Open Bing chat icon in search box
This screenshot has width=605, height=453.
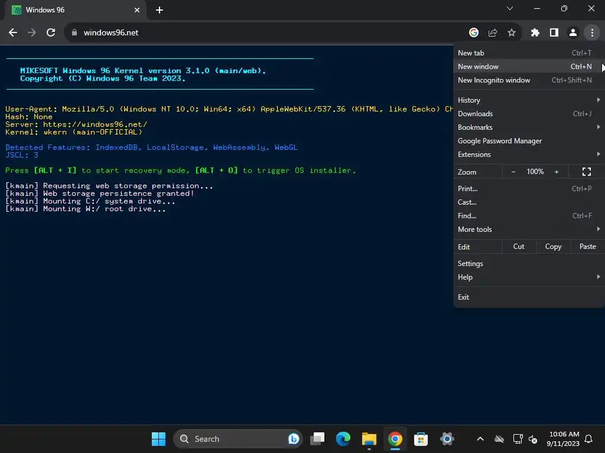294,439
